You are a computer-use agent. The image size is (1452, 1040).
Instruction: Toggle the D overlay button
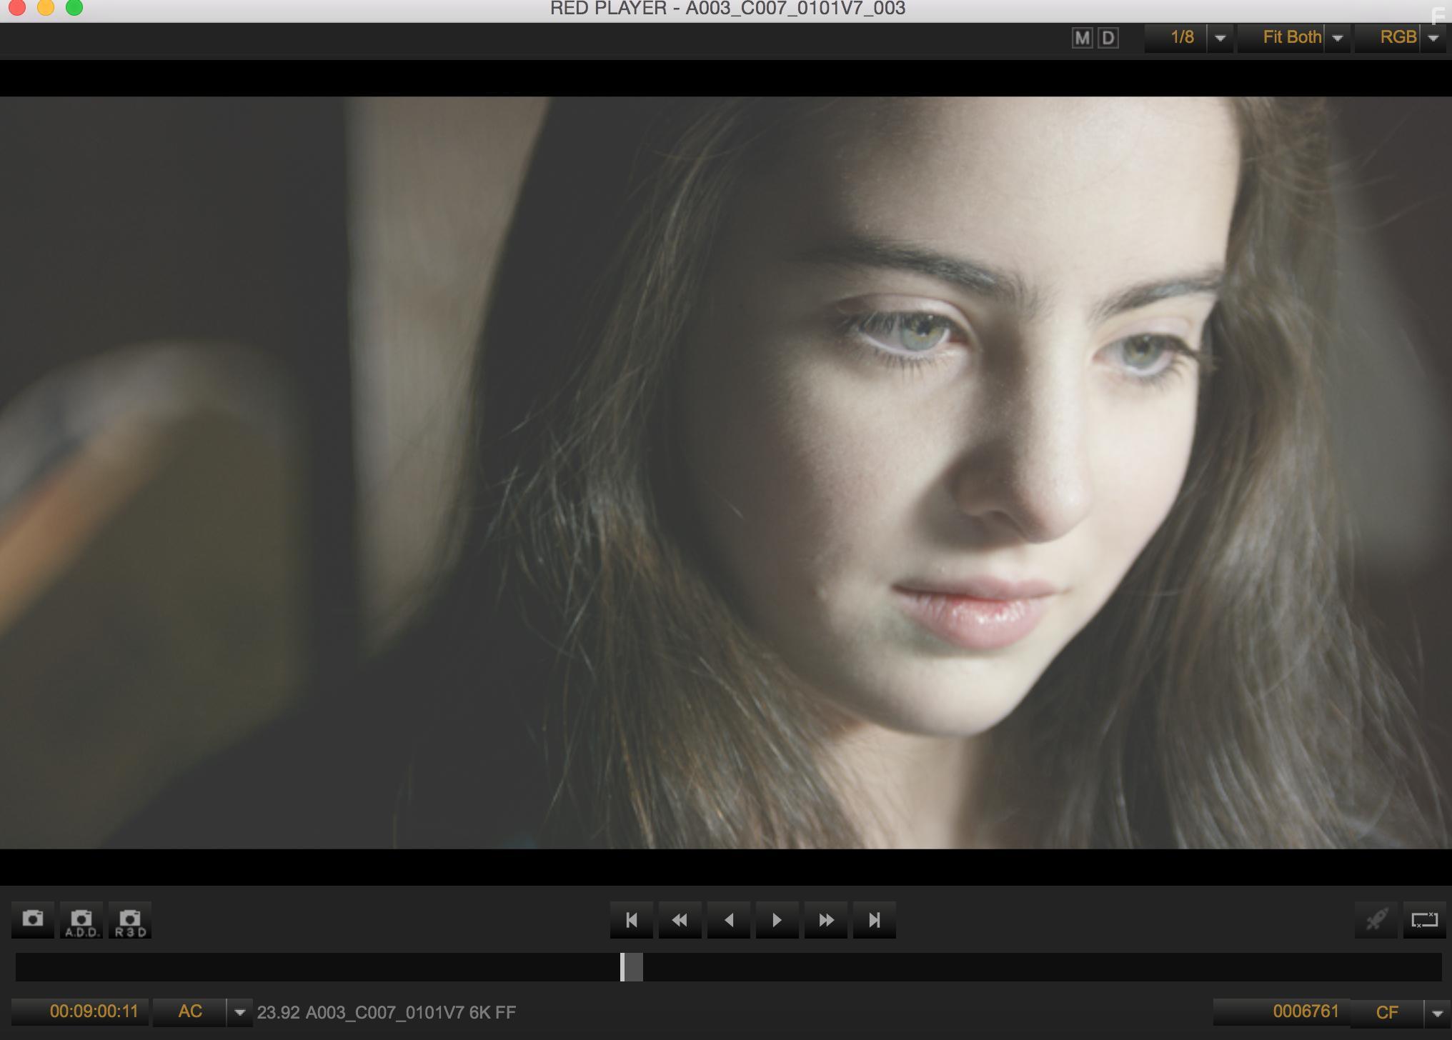click(1108, 37)
